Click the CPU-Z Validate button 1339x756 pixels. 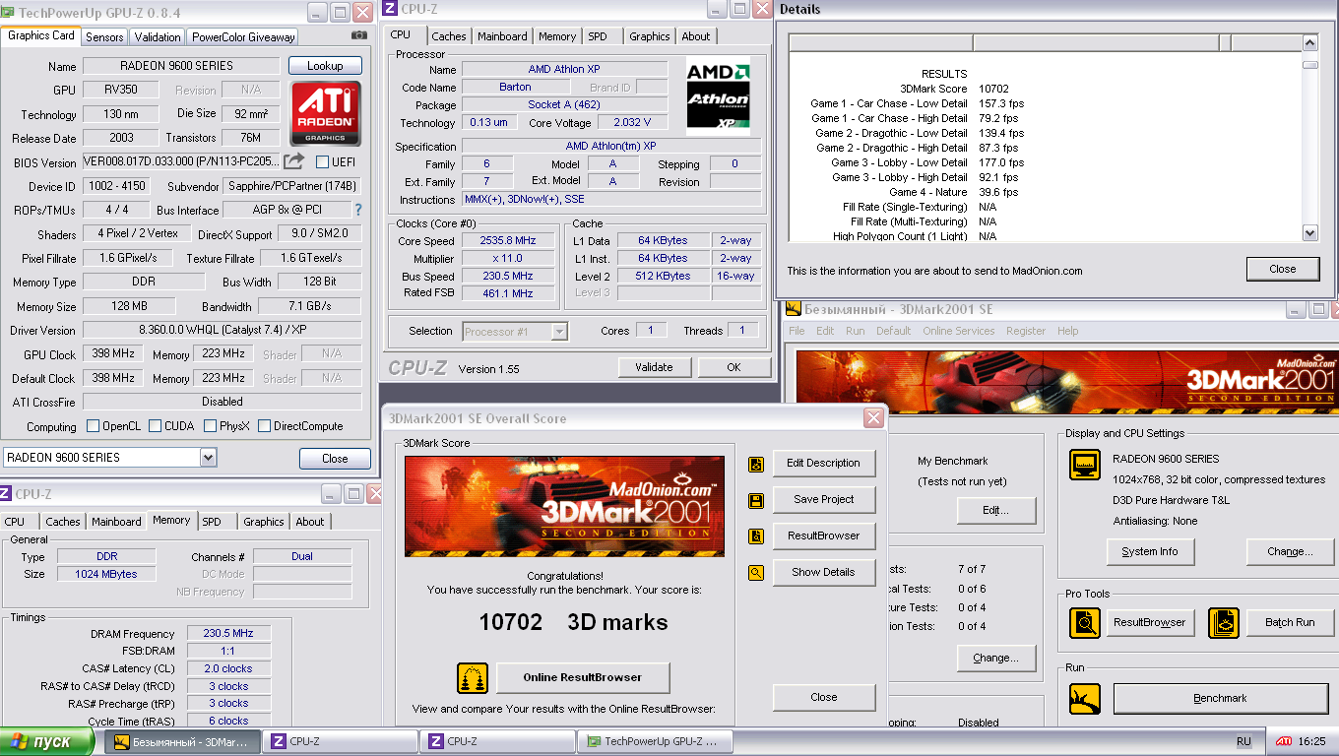(654, 367)
